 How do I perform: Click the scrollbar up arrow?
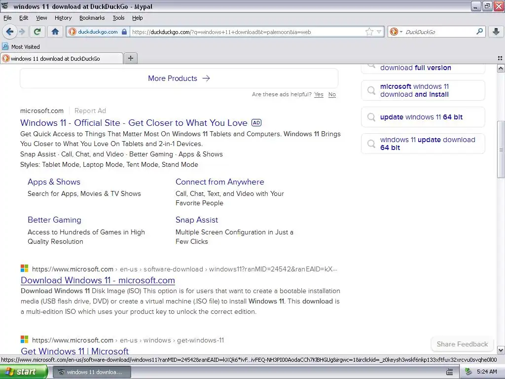point(501,68)
